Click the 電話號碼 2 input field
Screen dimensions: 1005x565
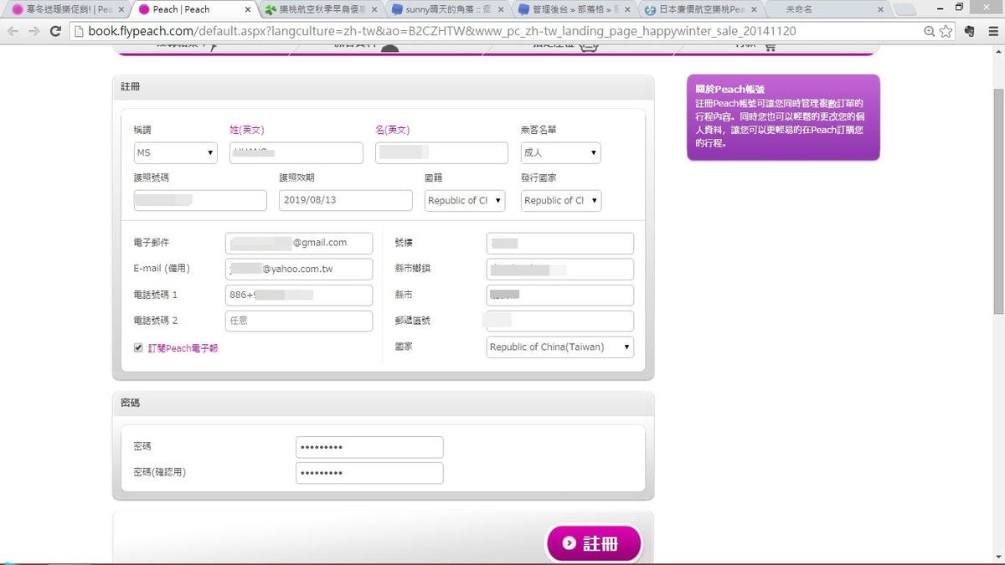click(298, 321)
